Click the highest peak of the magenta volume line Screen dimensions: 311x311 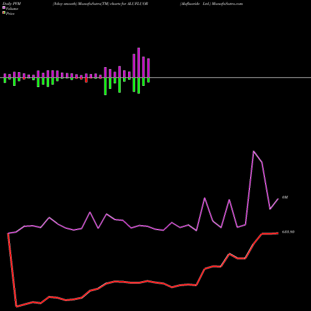click(x=253, y=151)
